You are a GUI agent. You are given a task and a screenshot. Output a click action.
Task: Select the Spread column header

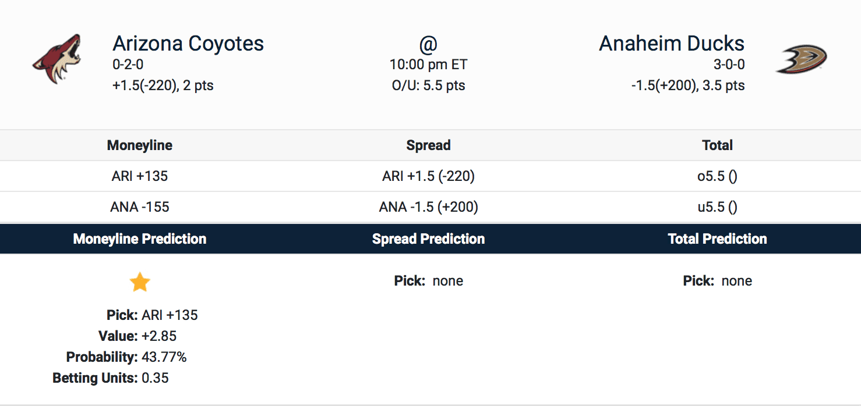[428, 145]
